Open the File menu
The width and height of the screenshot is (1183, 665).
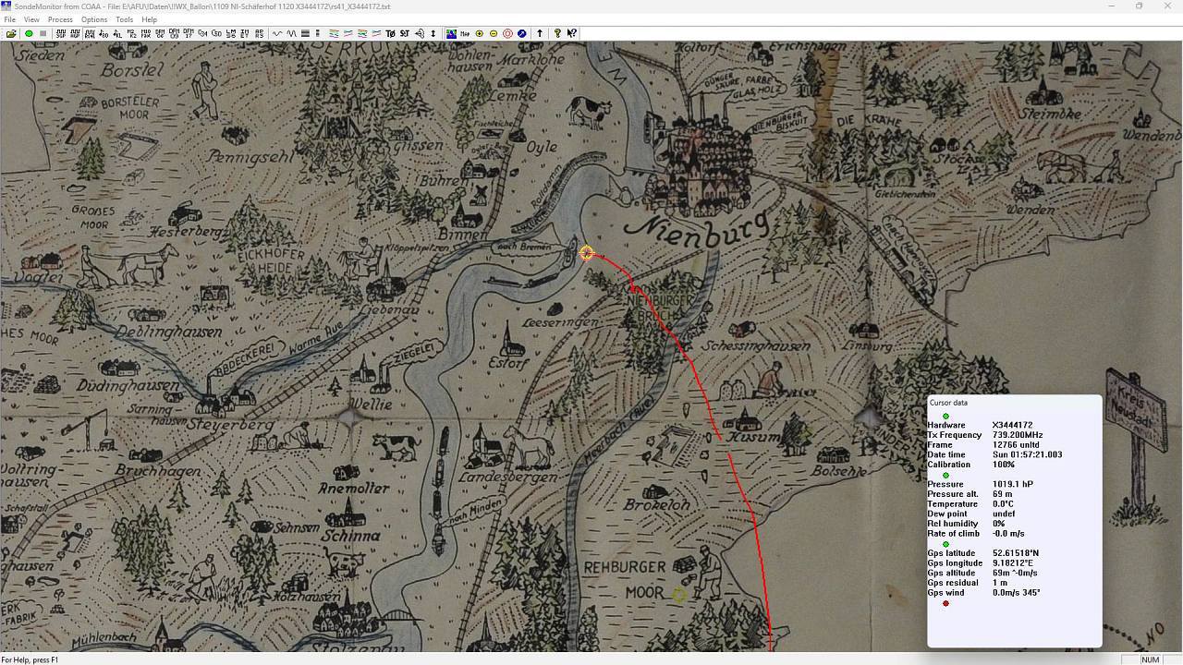point(9,19)
